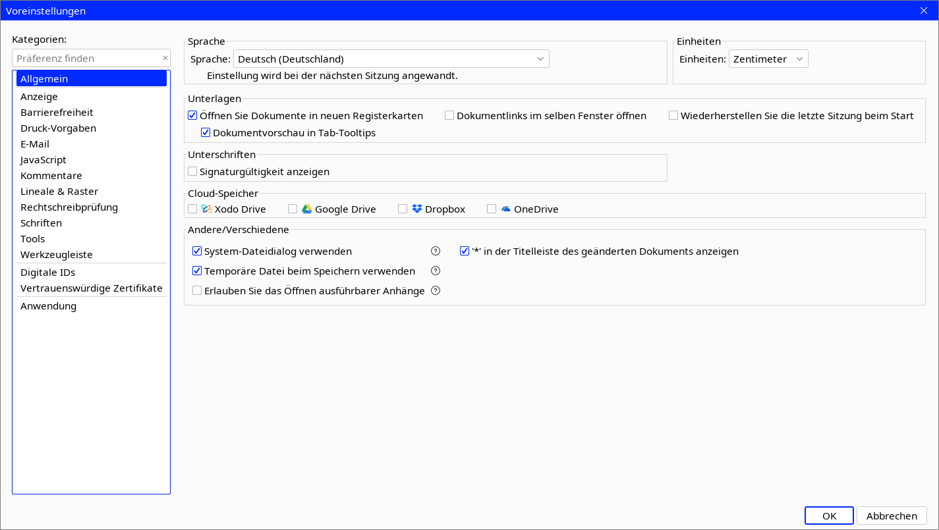Clear the Präferenz finden search field
Viewport: 939px width, 530px height.
tap(165, 59)
